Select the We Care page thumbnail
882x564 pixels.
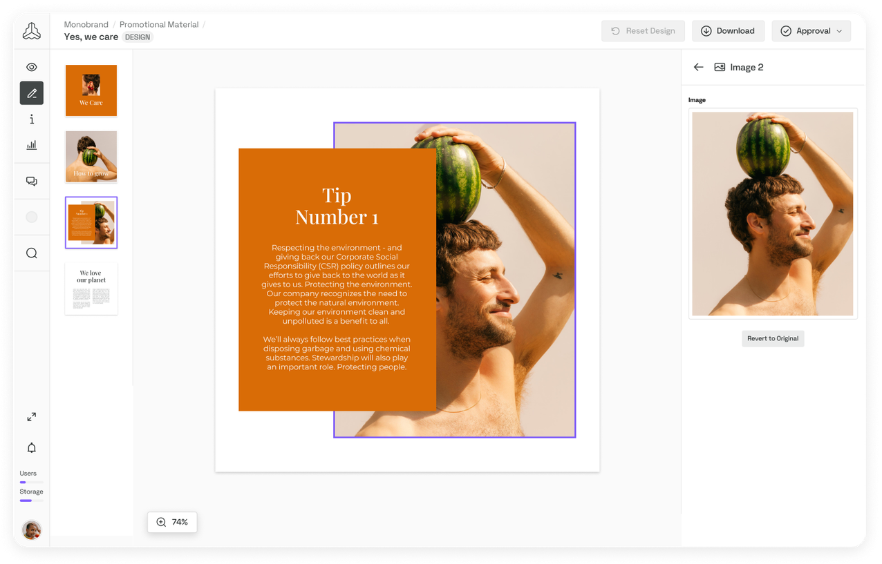click(91, 90)
